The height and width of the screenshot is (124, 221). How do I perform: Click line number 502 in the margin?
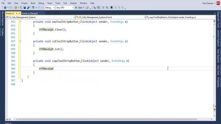coord(13,61)
